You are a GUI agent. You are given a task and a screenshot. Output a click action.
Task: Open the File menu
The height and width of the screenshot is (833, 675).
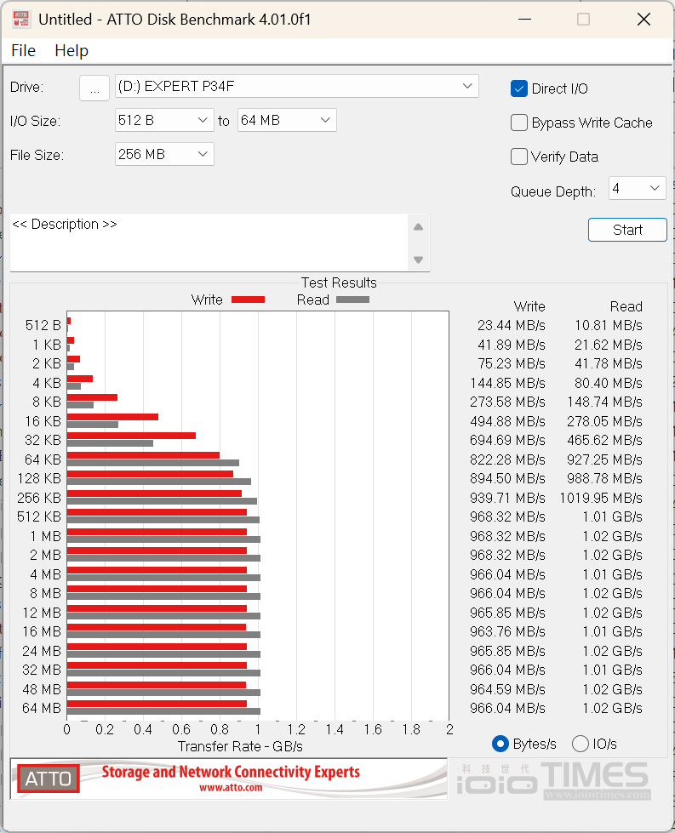pyautogui.click(x=23, y=50)
